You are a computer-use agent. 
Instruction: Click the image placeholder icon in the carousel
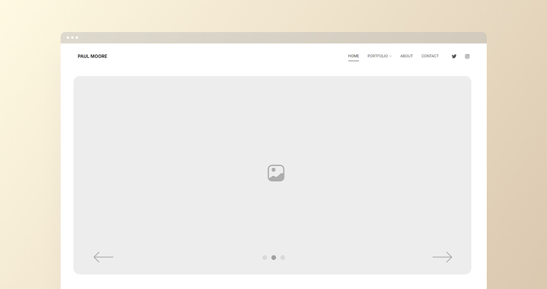click(275, 173)
